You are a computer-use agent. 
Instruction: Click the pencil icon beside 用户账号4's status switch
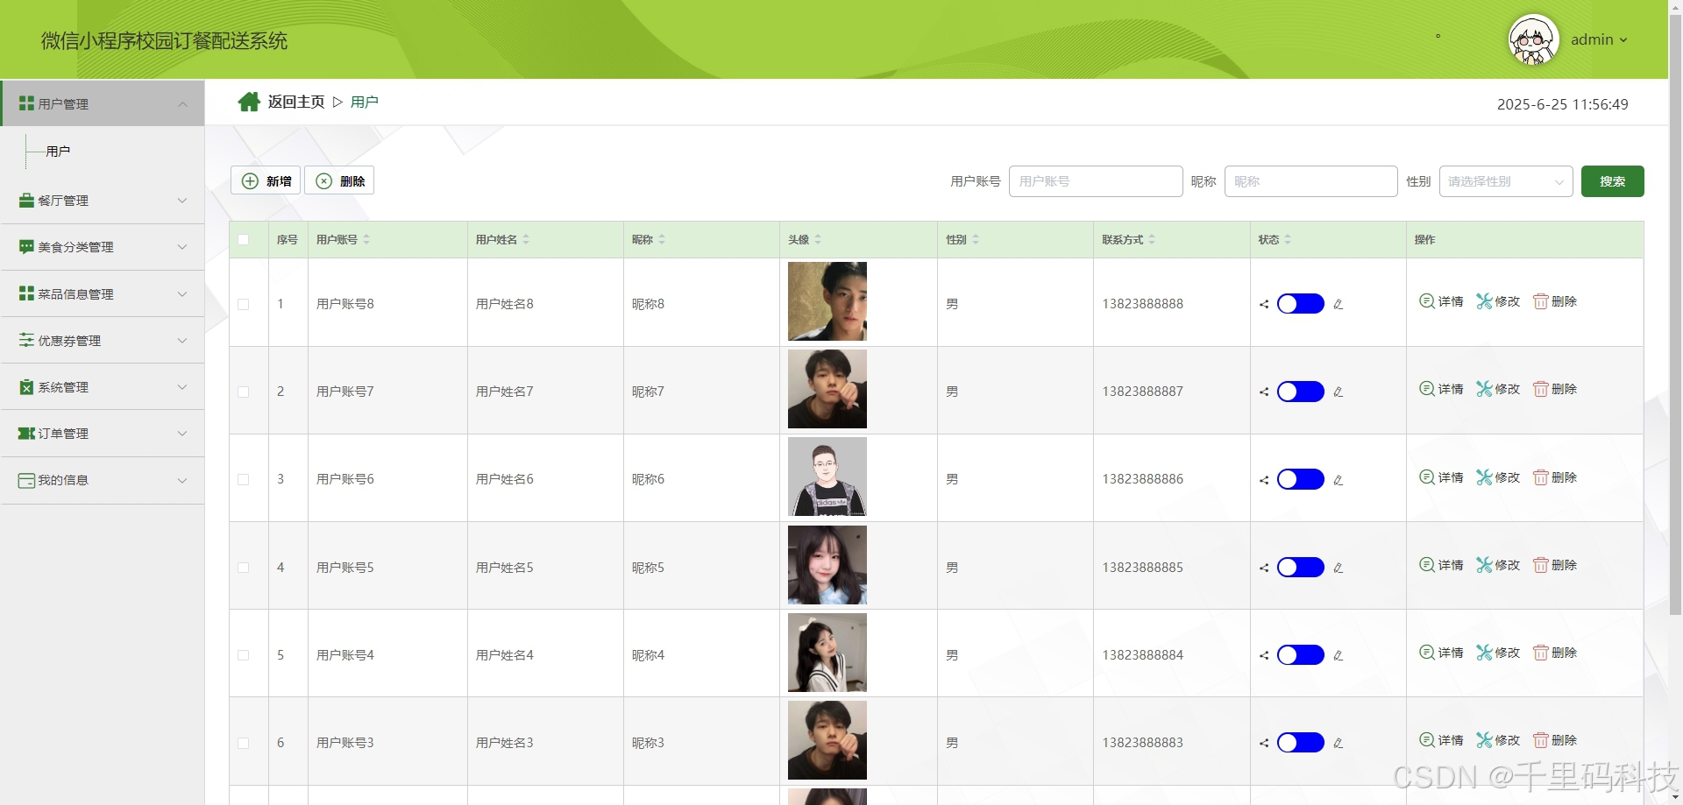[x=1338, y=655]
